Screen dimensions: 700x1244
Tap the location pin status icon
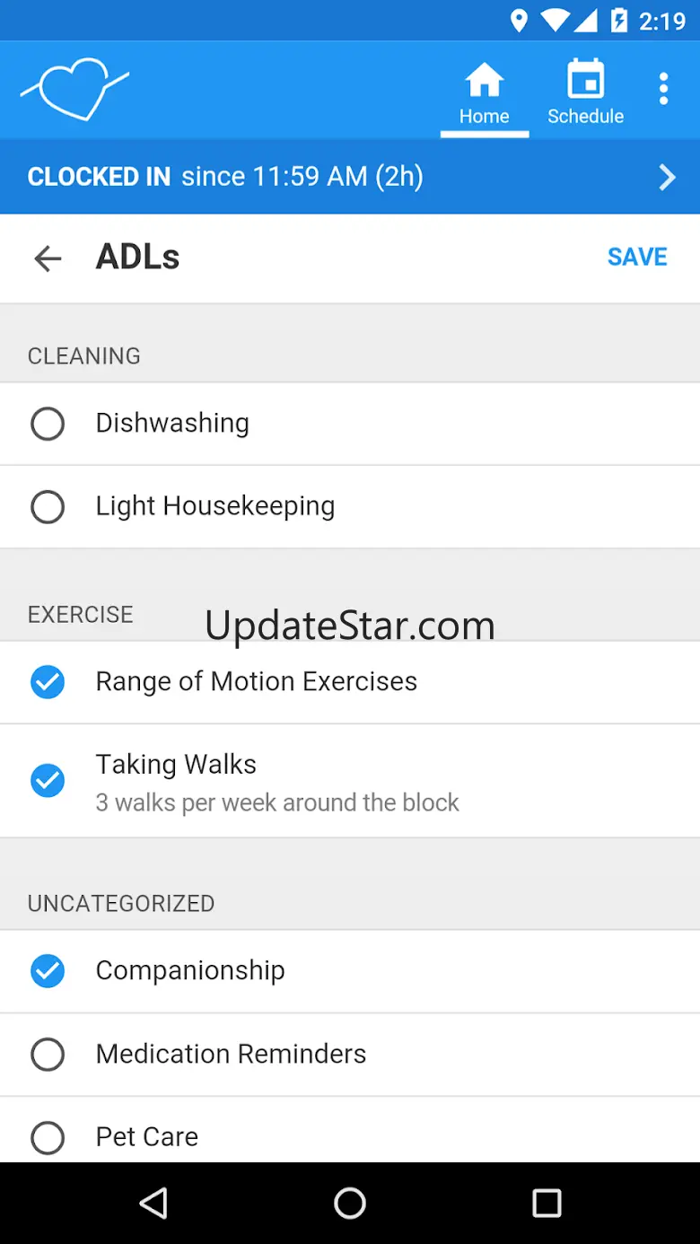519,21
